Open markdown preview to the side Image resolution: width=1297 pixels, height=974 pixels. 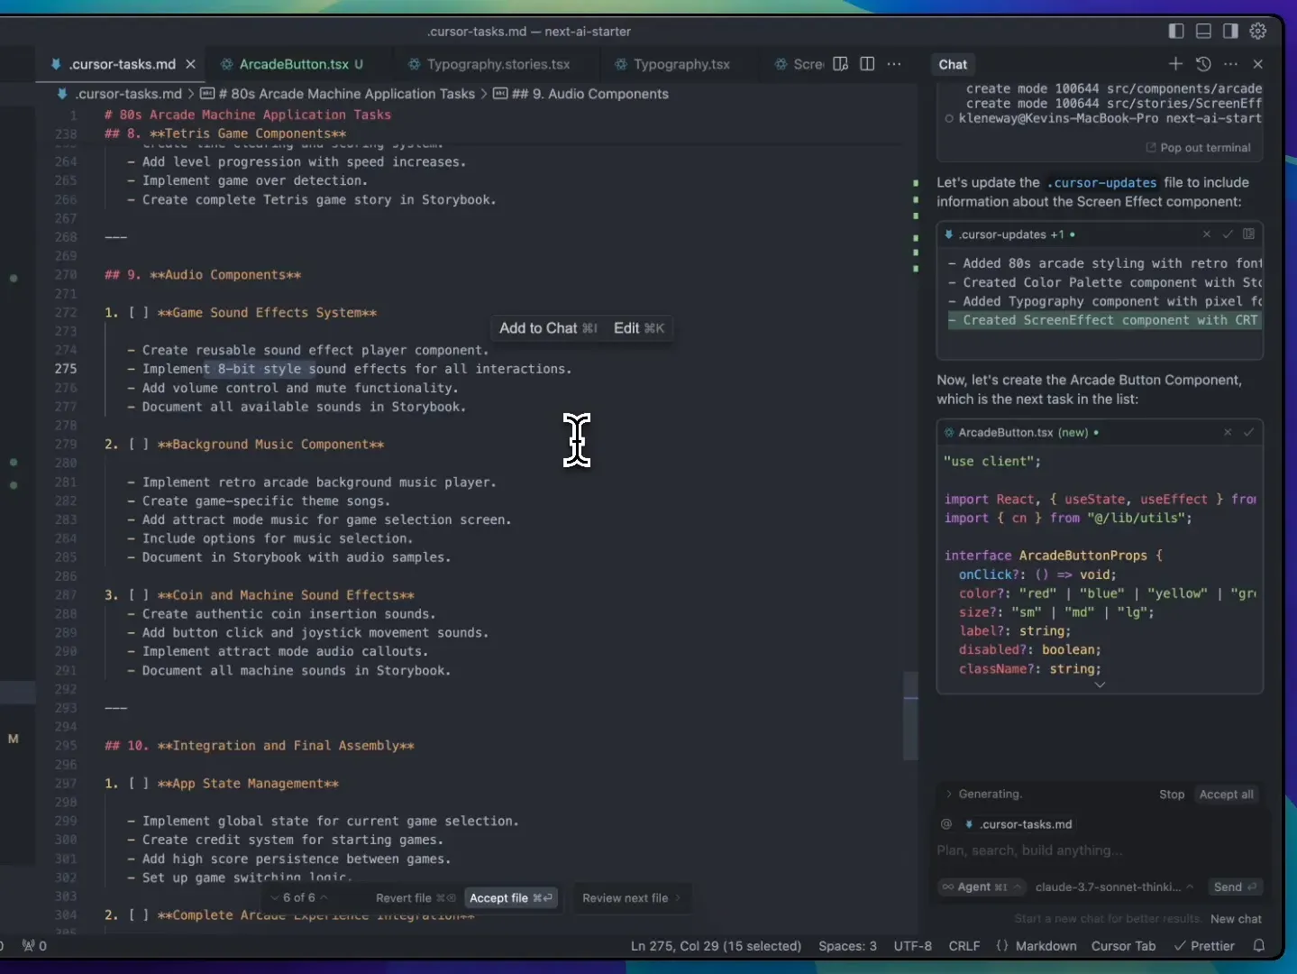(840, 64)
